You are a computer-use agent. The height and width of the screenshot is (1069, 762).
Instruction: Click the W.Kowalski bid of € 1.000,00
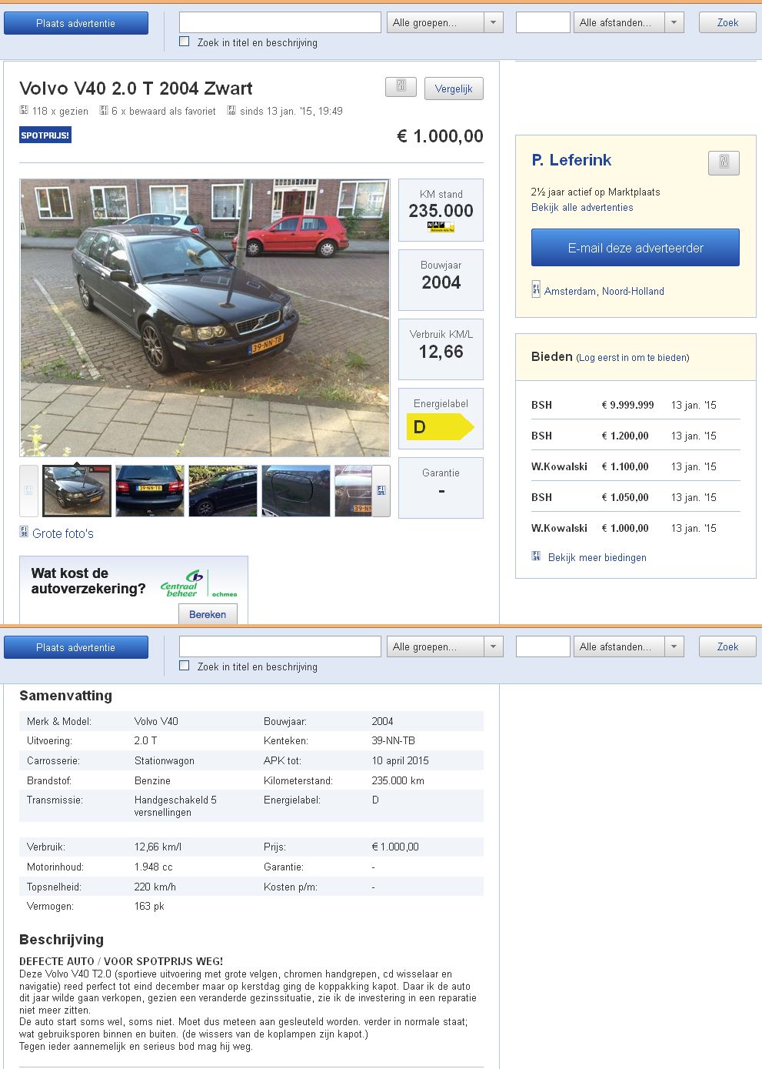[x=635, y=528]
